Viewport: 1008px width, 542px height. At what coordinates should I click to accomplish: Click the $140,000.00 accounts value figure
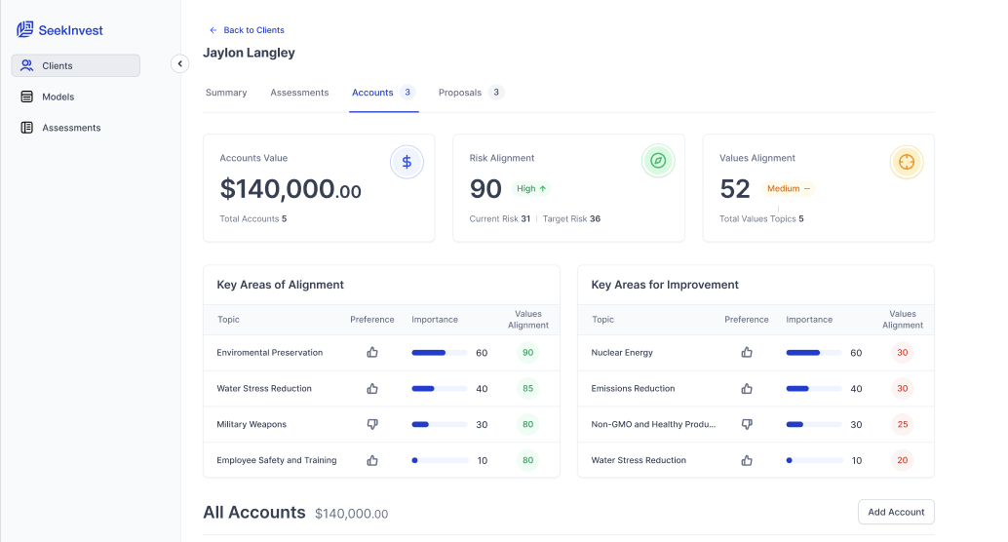(x=291, y=189)
